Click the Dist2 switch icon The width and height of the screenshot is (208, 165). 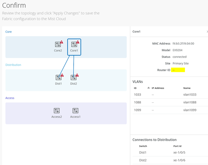[x=73, y=77]
